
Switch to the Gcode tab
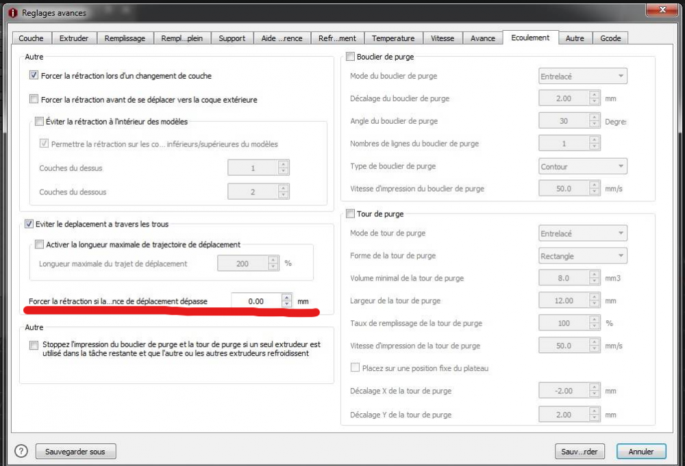pyautogui.click(x=610, y=38)
